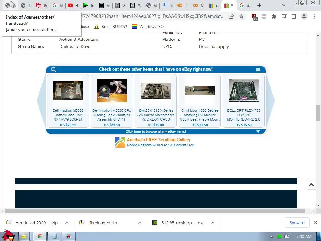Bookmark this page with the star
This screenshot has width=321, height=241.
241,17
